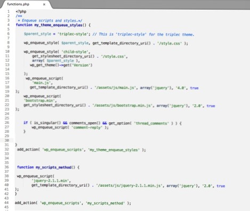This screenshot has height=211, width=250.
Task: Click '/assets/js/jquery-2.1.1.min.js' path string
Action: [x=130, y=185]
